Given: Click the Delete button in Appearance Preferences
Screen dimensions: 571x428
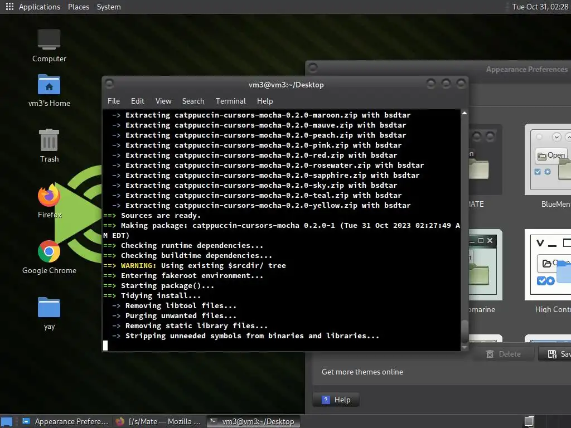Looking at the screenshot, I should click(x=504, y=354).
